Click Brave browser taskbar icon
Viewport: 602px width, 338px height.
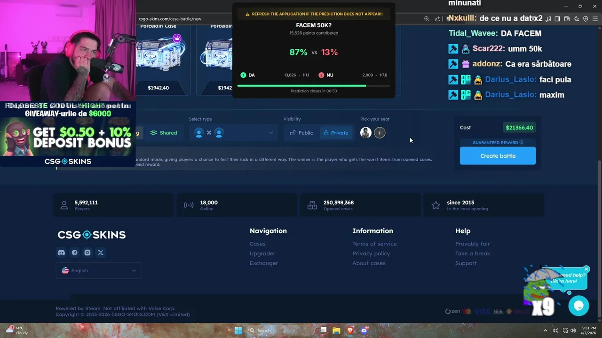click(350, 330)
